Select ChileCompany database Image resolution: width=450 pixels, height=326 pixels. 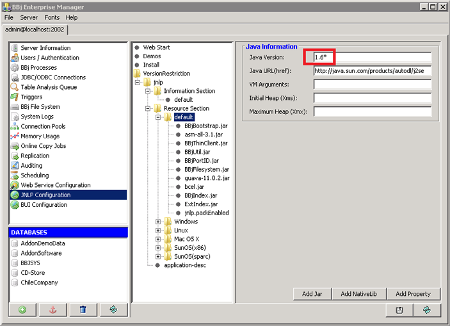39,282
